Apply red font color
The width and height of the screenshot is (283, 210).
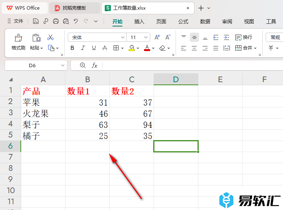pyautogui.click(x=147, y=48)
